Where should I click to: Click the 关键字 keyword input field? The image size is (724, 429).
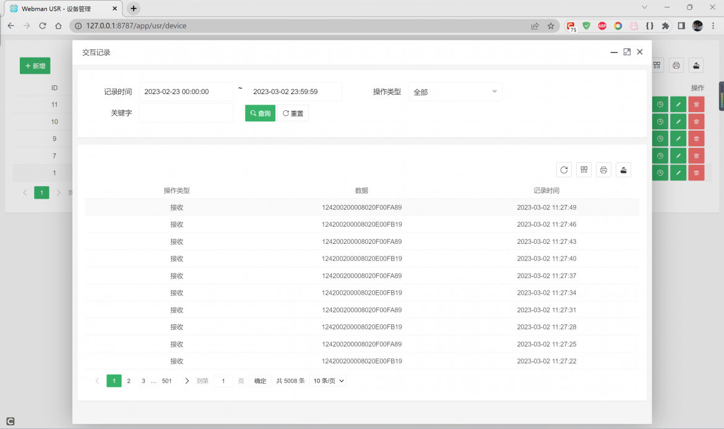tap(186, 113)
